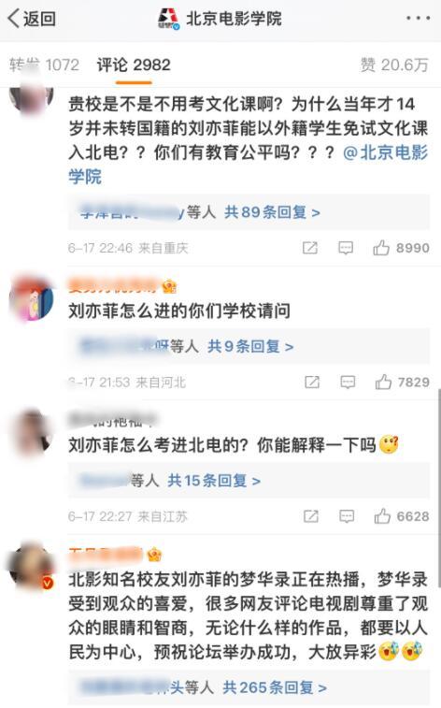The height and width of the screenshot is (708, 441).
Task: Repost the comment posted from 河北
Action: tap(312, 382)
